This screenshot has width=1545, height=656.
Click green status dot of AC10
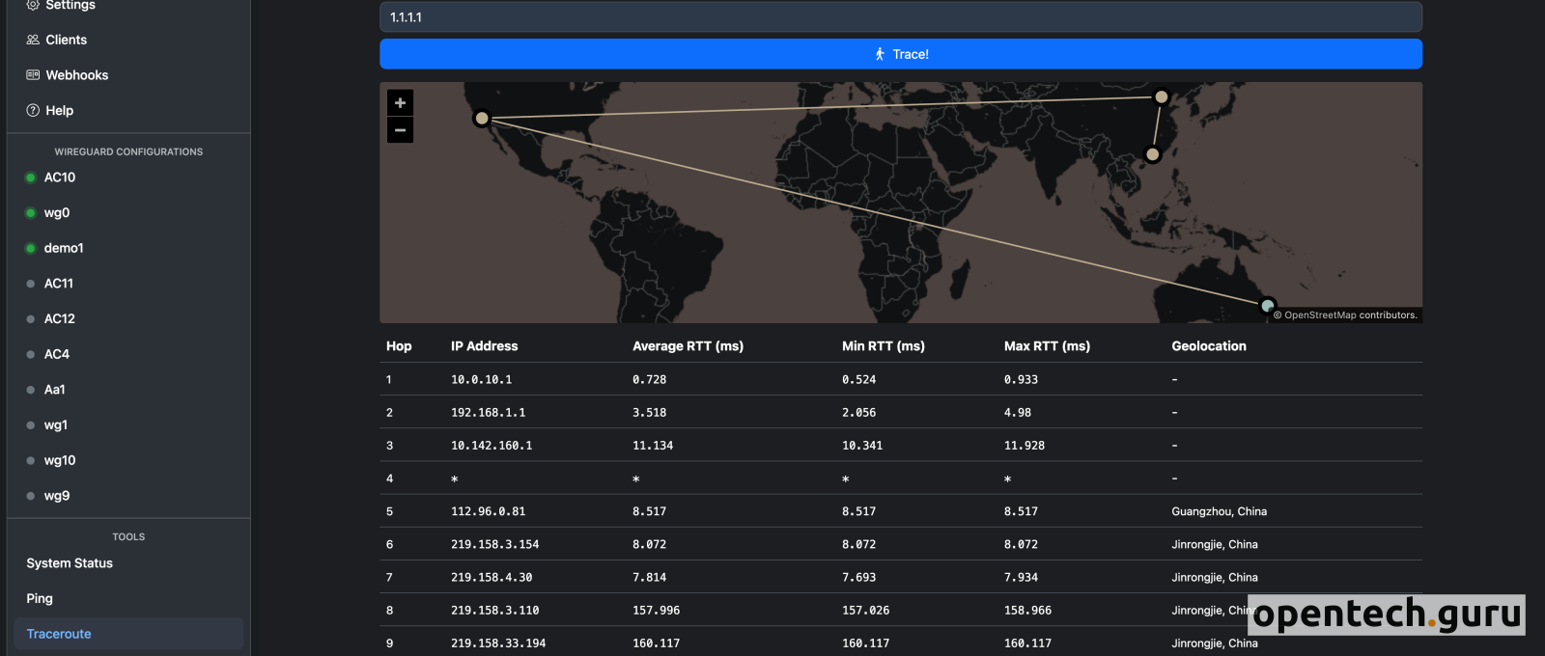click(x=31, y=178)
